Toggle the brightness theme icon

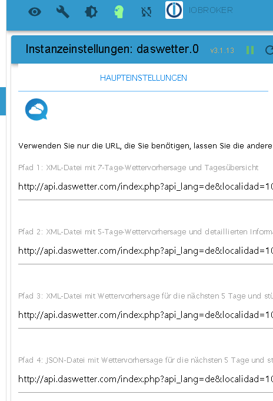[91, 12]
